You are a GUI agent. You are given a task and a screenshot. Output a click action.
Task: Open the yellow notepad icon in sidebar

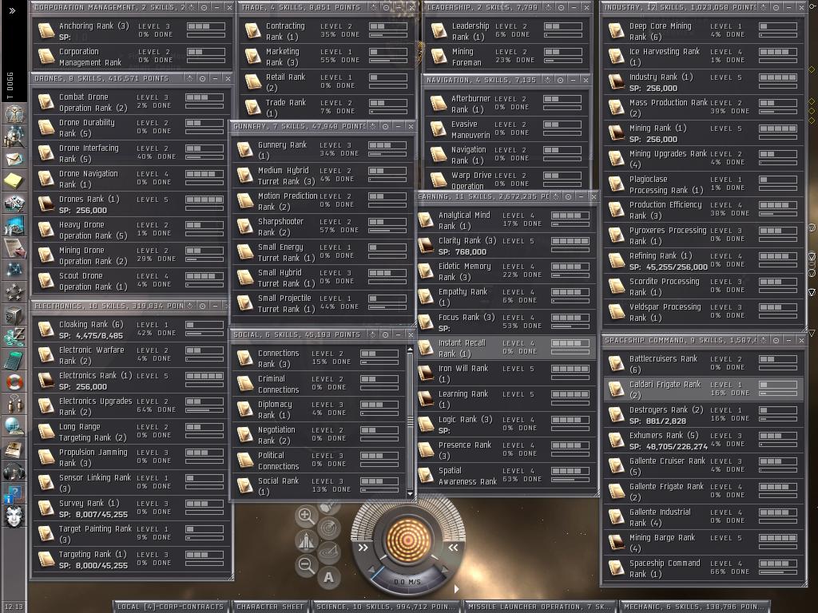[x=14, y=181]
